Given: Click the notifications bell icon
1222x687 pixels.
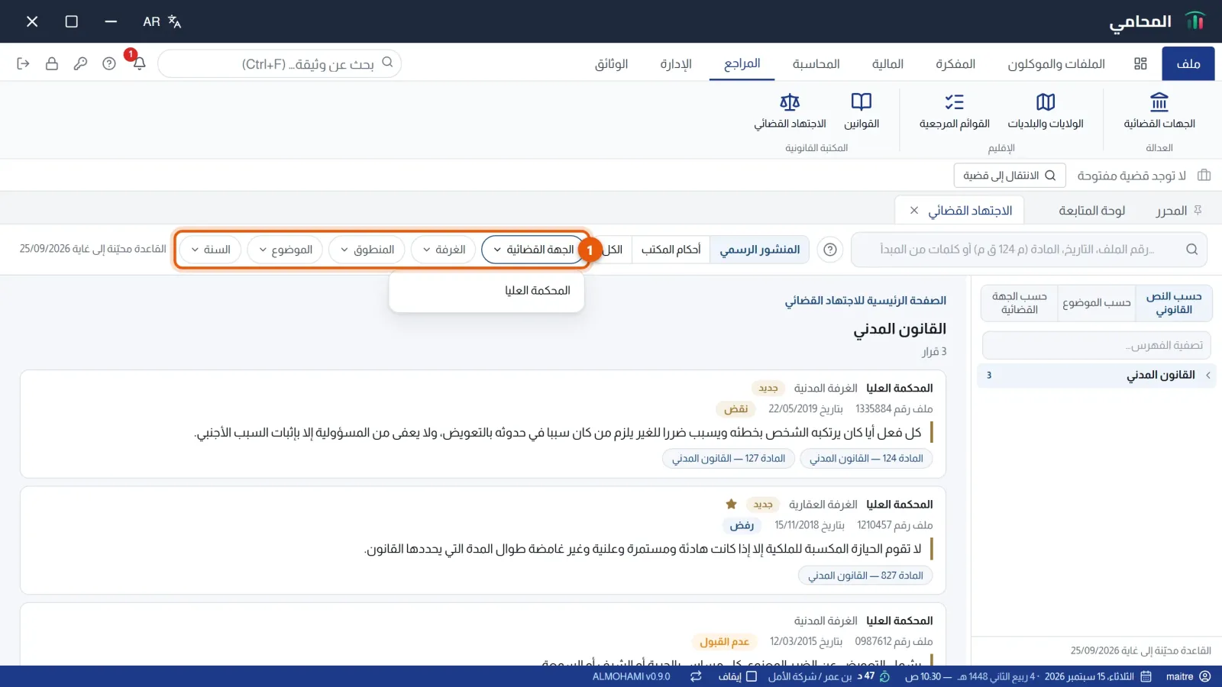Looking at the screenshot, I should point(139,64).
